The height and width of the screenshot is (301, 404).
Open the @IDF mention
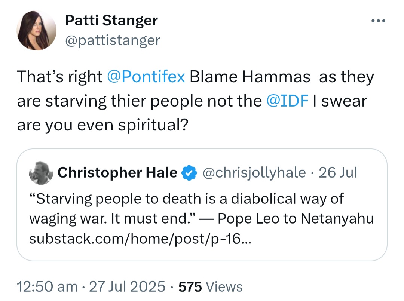click(x=287, y=101)
